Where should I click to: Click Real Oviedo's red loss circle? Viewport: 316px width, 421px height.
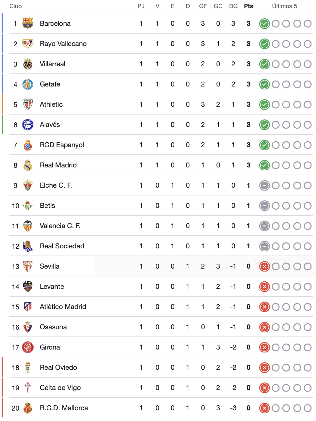click(x=264, y=367)
